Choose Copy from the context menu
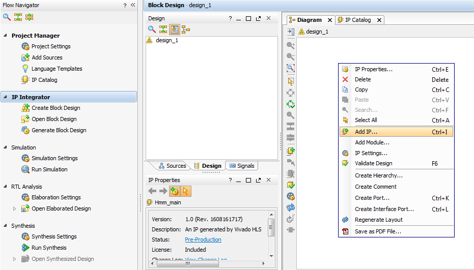 coord(396,89)
